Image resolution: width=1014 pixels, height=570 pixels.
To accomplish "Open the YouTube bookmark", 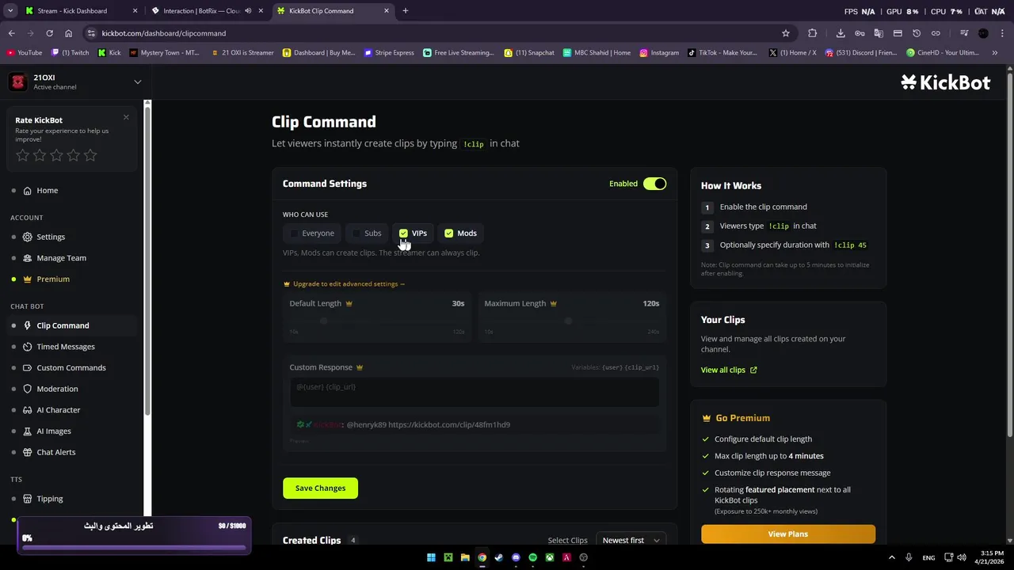I will pos(24,53).
